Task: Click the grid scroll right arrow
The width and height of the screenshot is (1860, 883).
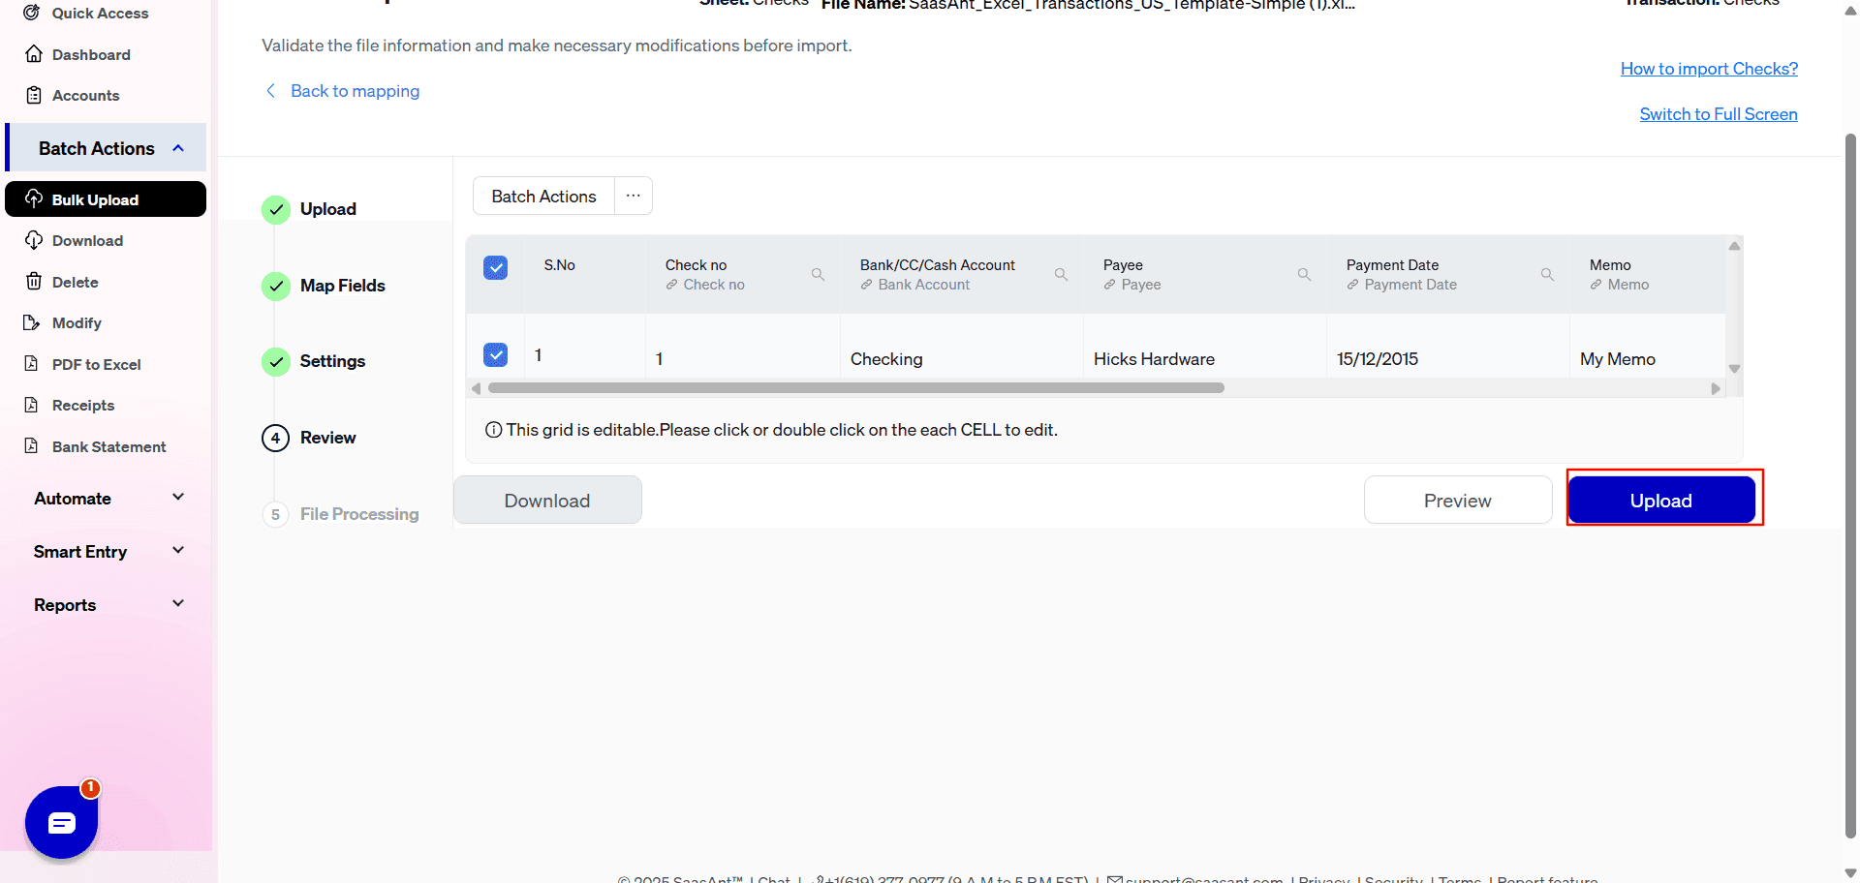Action: point(1716,388)
